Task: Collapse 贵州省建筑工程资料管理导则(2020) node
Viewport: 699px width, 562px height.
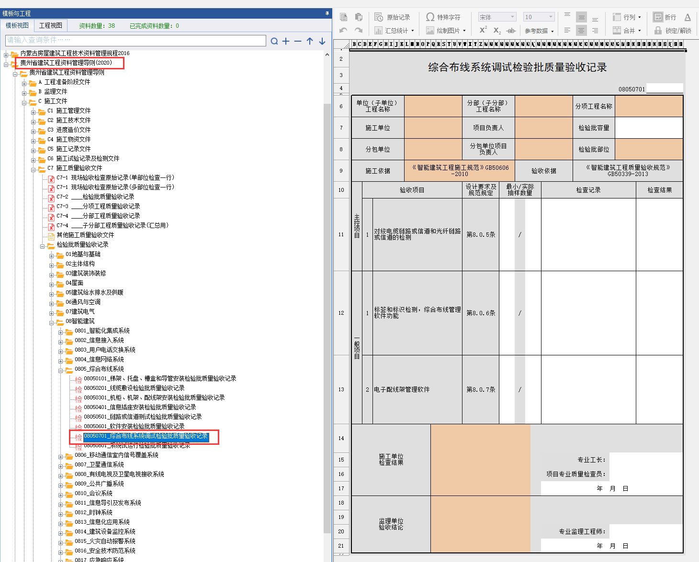Action: click(x=6, y=64)
